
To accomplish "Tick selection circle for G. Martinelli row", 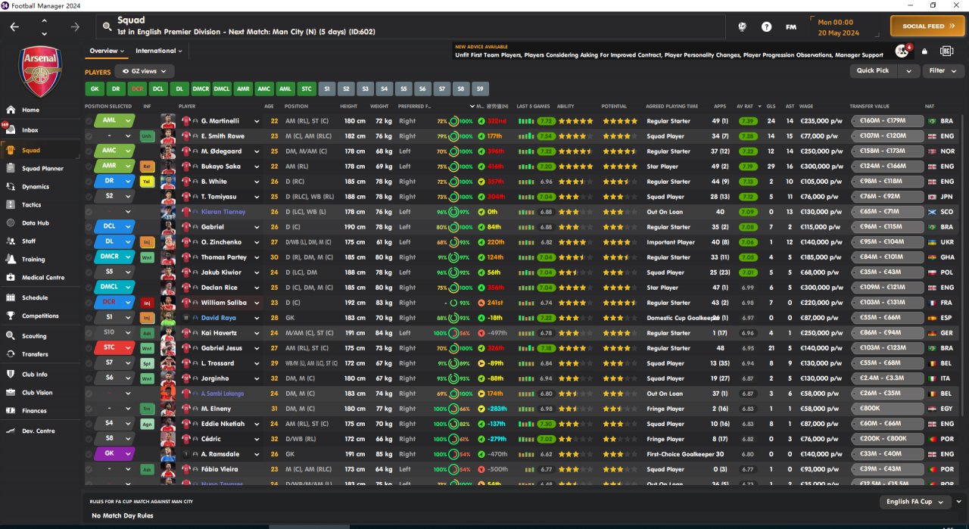I will click(89, 121).
